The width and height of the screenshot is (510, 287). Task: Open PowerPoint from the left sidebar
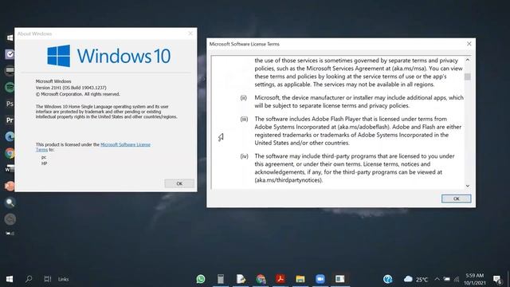click(10, 186)
